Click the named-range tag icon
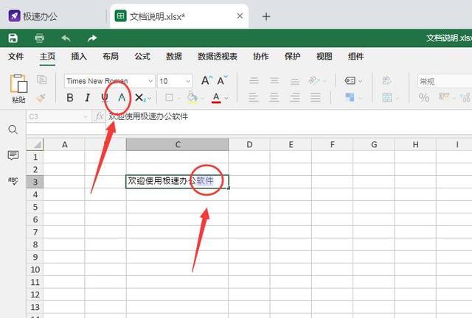Viewport: 472px width, 318px height. tap(350, 80)
